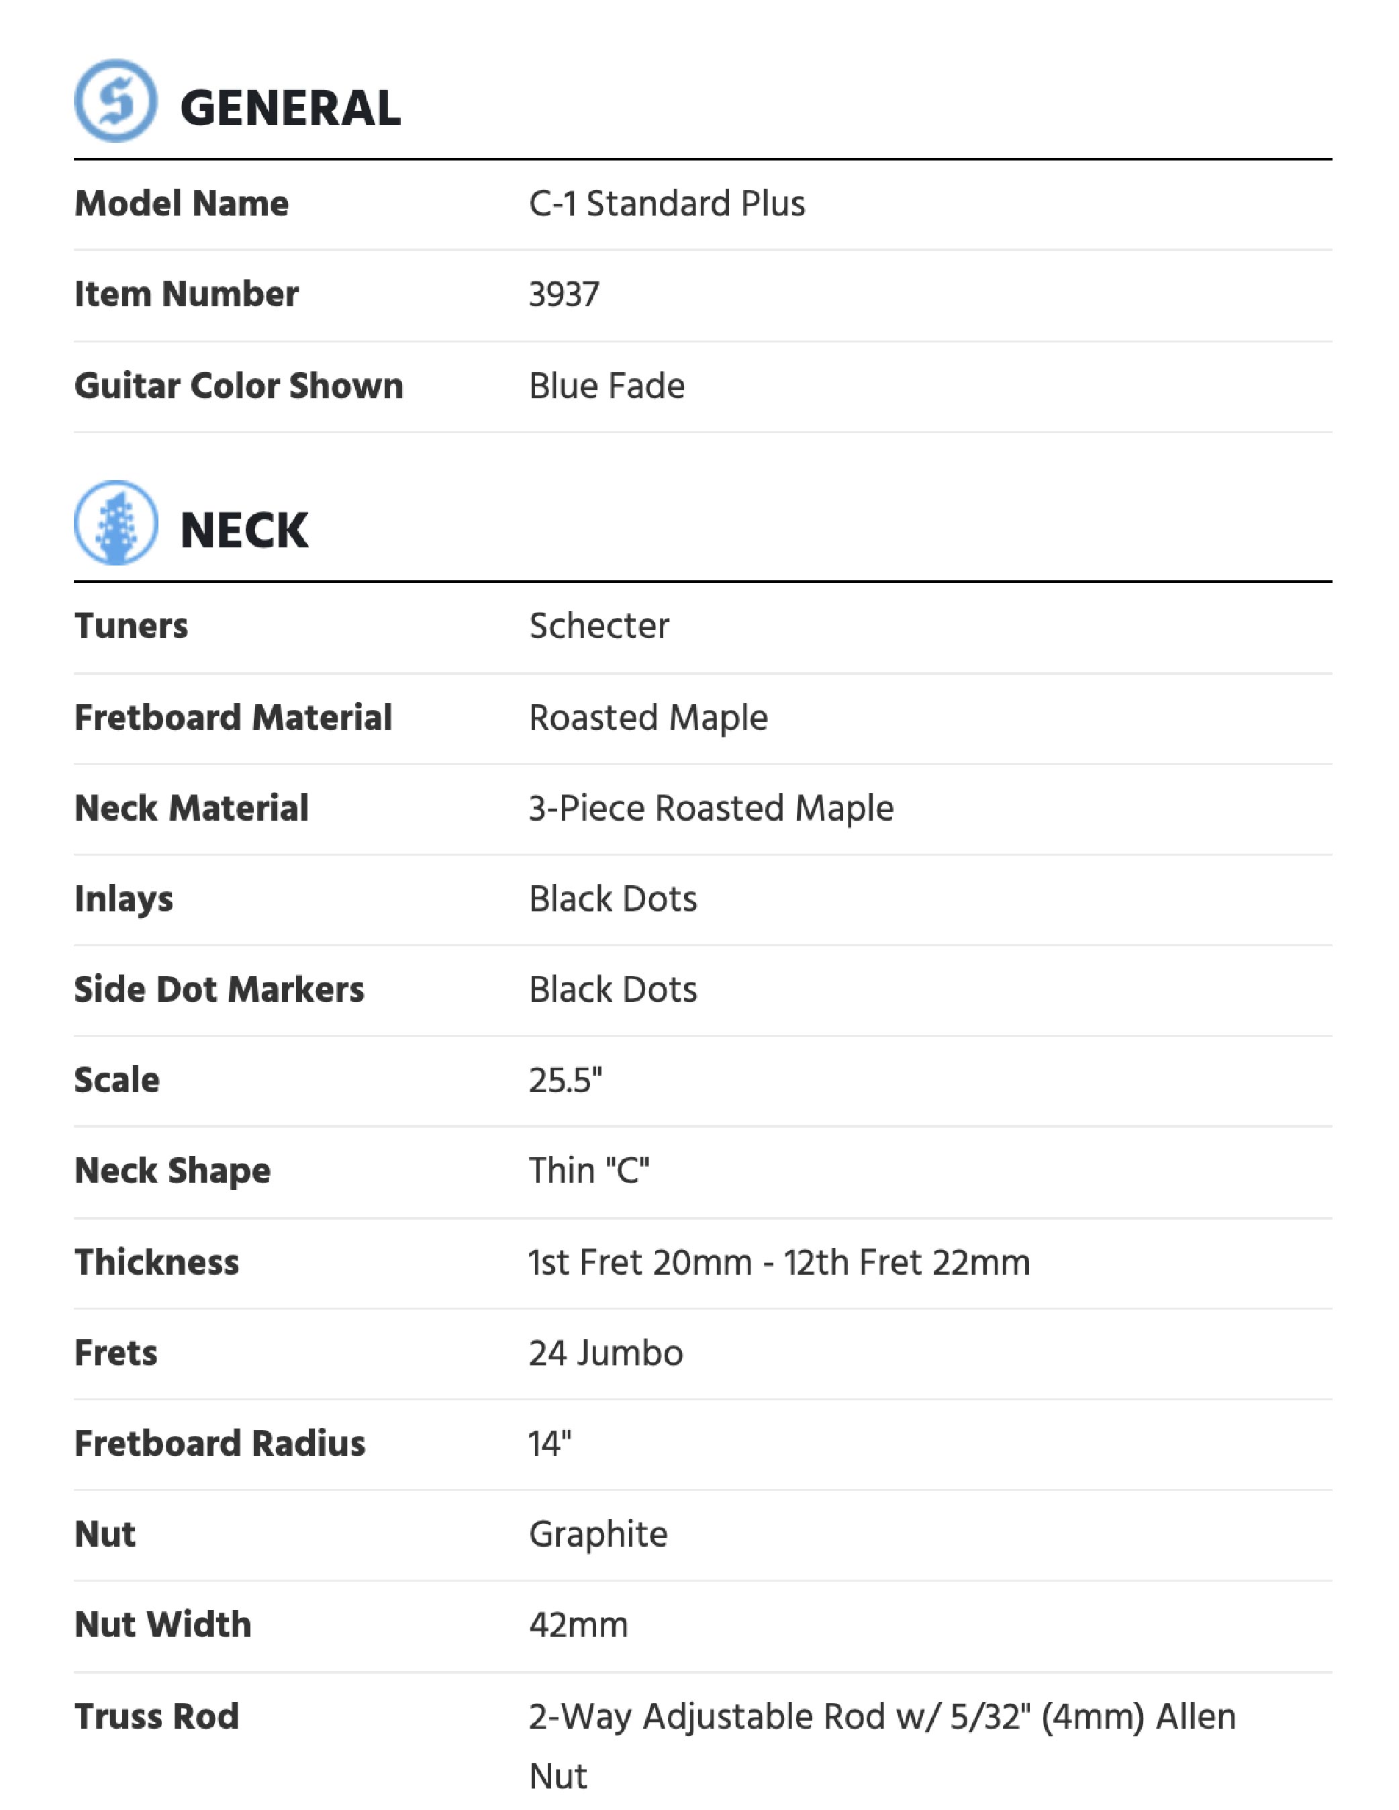Viewport: 1399px width, 1810px height.
Task: Click the item number 3937
Action: click(564, 294)
